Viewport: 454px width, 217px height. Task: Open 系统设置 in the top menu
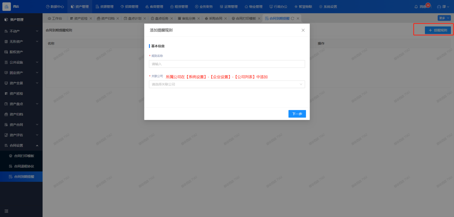click(328, 7)
